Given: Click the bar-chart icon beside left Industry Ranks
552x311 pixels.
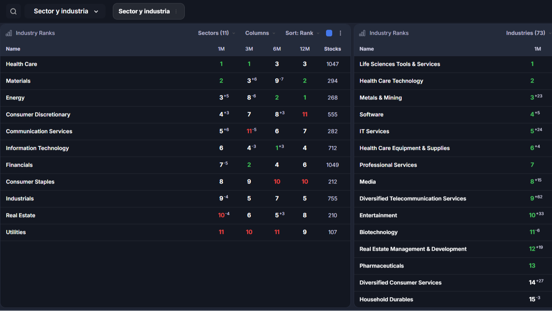Looking at the screenshot, I should tap(9, 33).
